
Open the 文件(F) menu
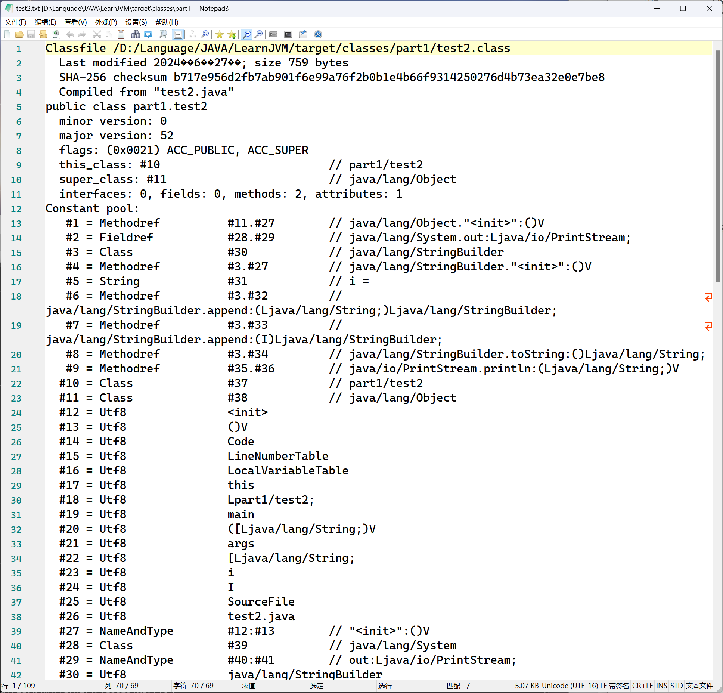pyautogui.click(x=15, y=22)
